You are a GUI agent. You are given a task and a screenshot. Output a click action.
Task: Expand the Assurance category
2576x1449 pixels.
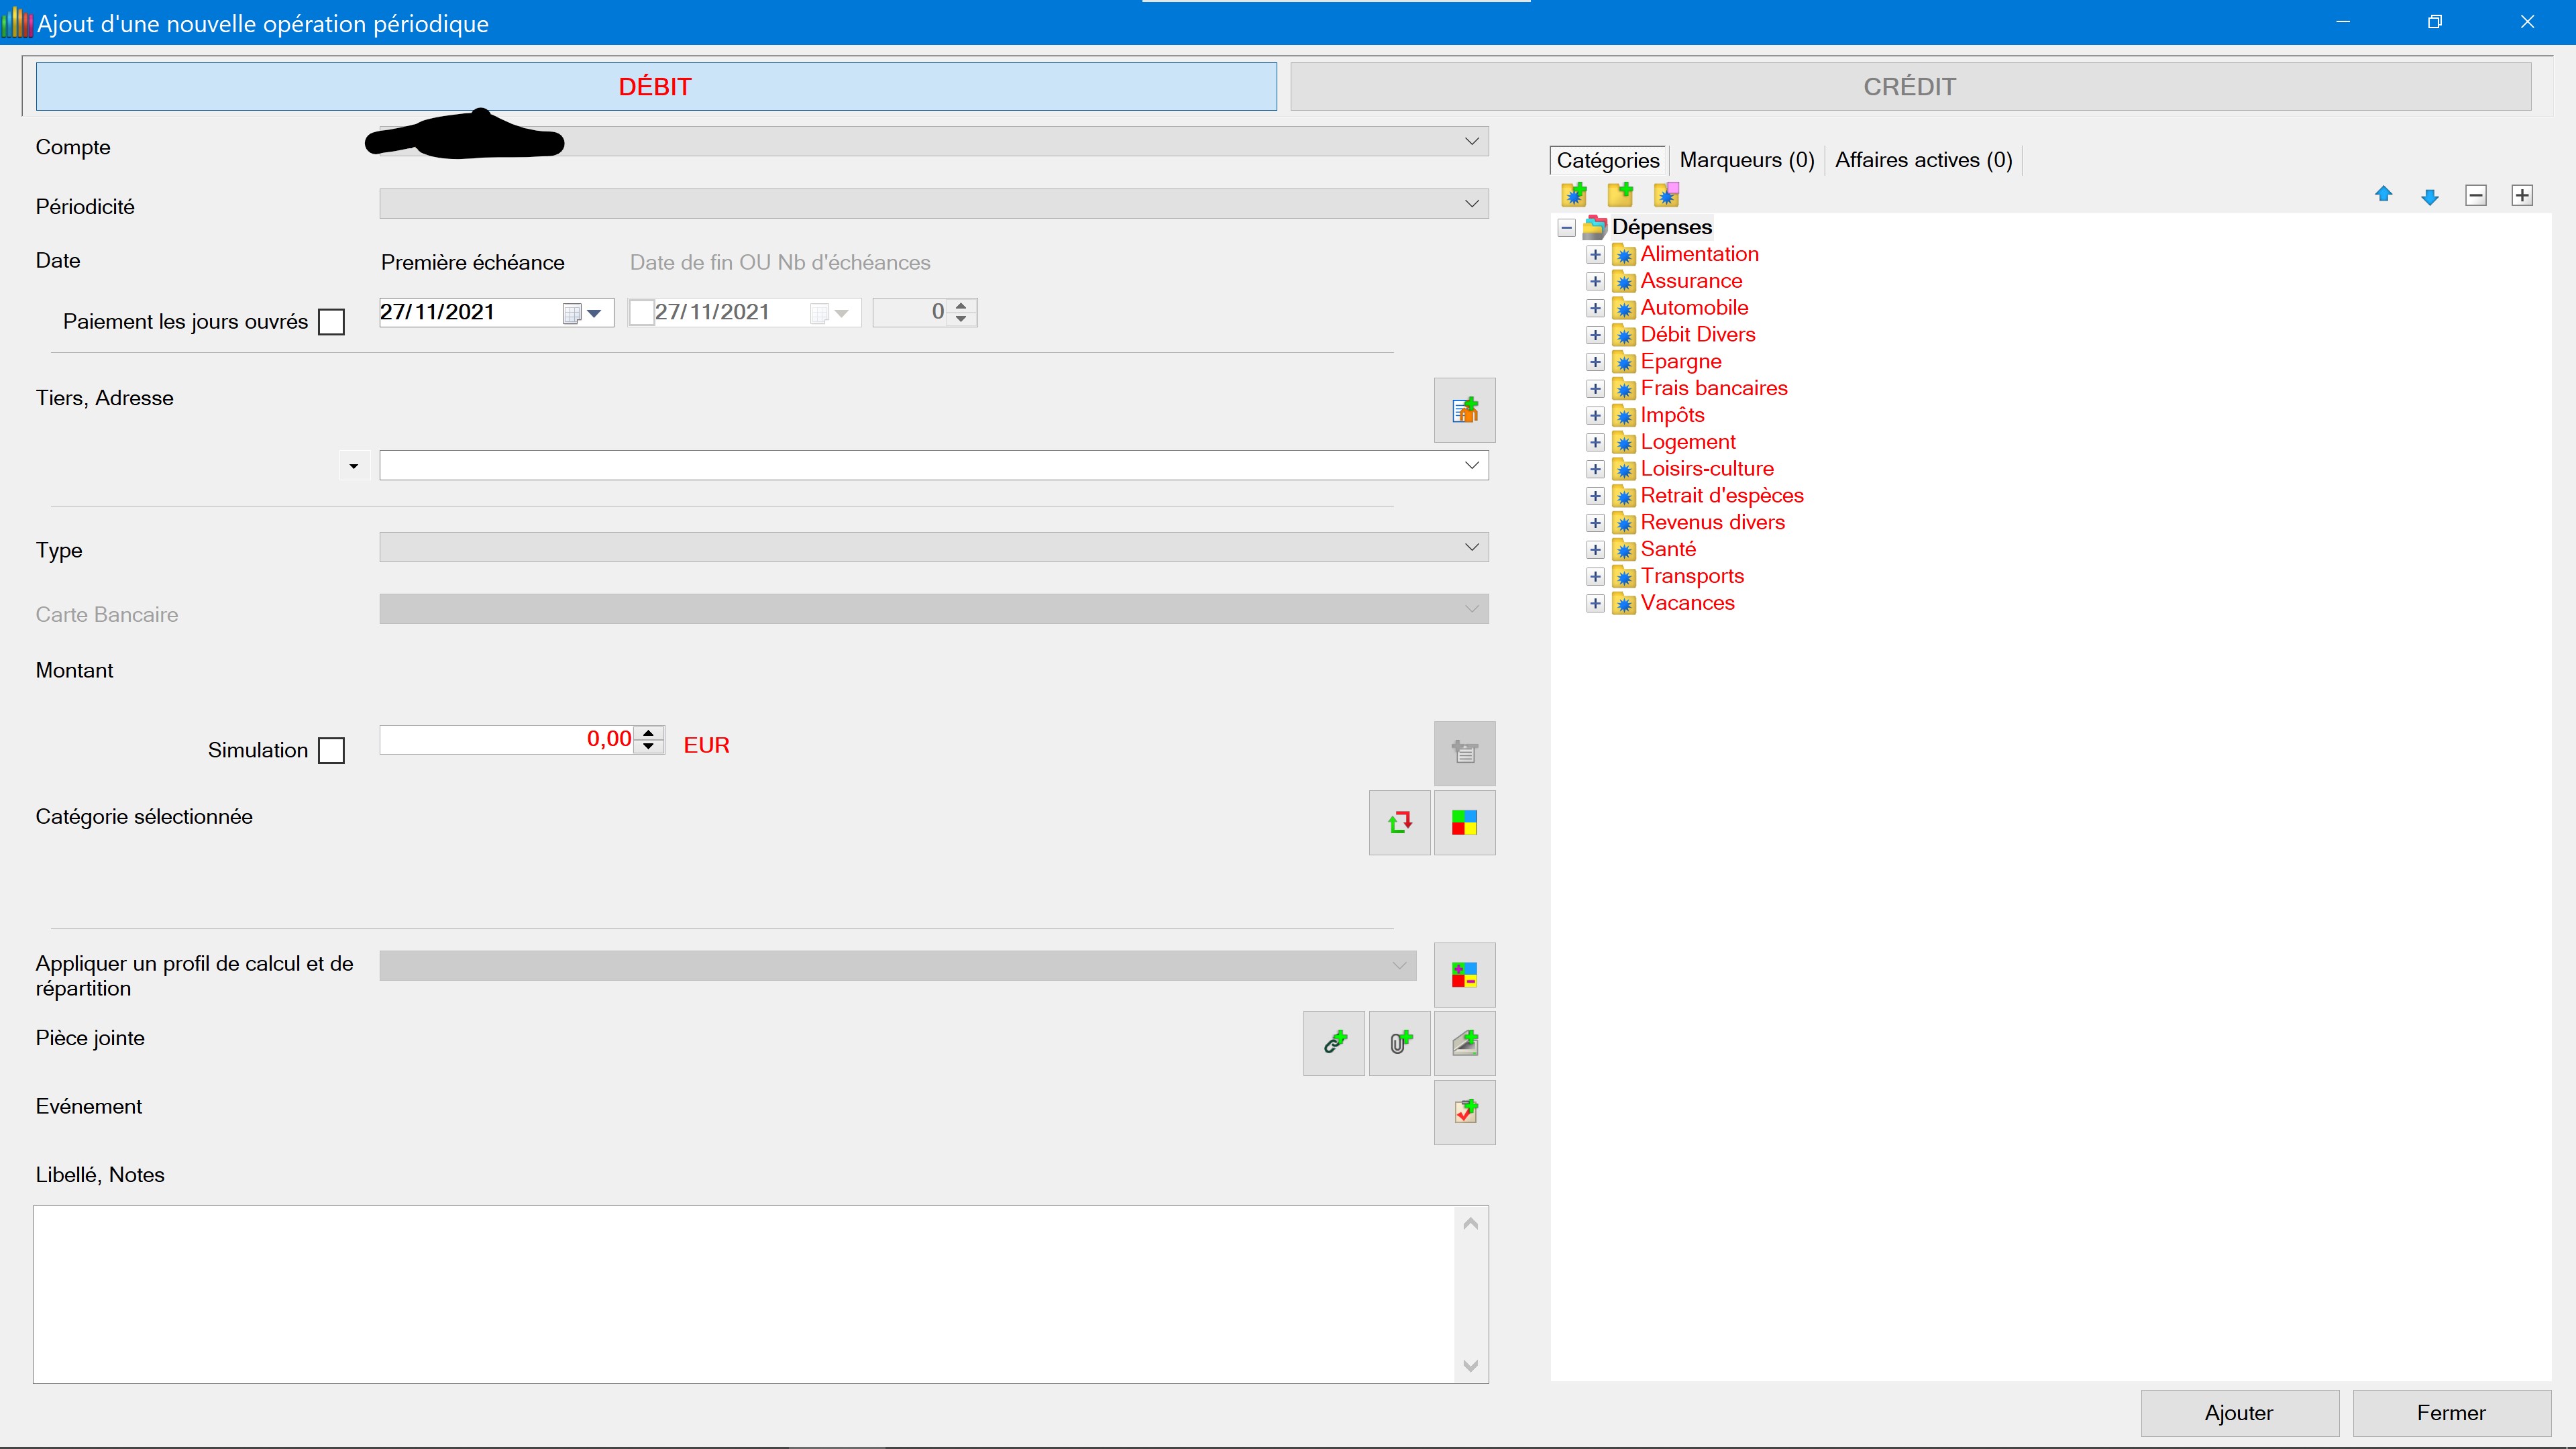click(1596, 282)
